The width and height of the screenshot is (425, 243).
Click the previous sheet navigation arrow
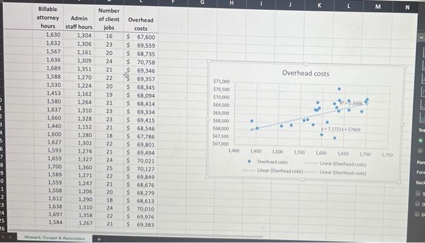coord(2,237)
